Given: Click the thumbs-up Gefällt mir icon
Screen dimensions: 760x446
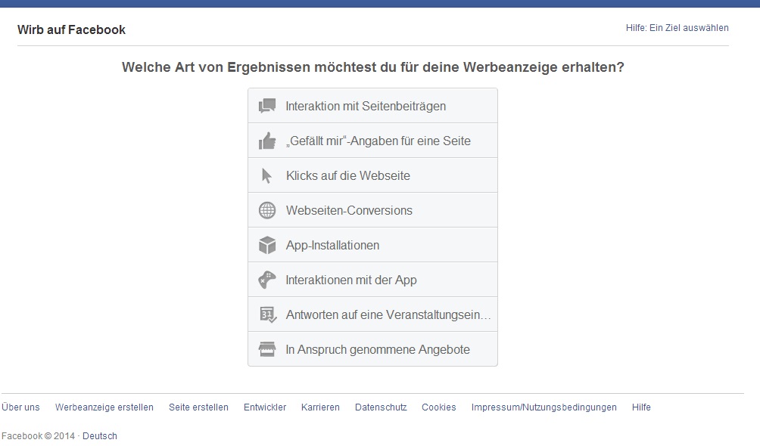Looking at the screenshot, I should point(267,141).
